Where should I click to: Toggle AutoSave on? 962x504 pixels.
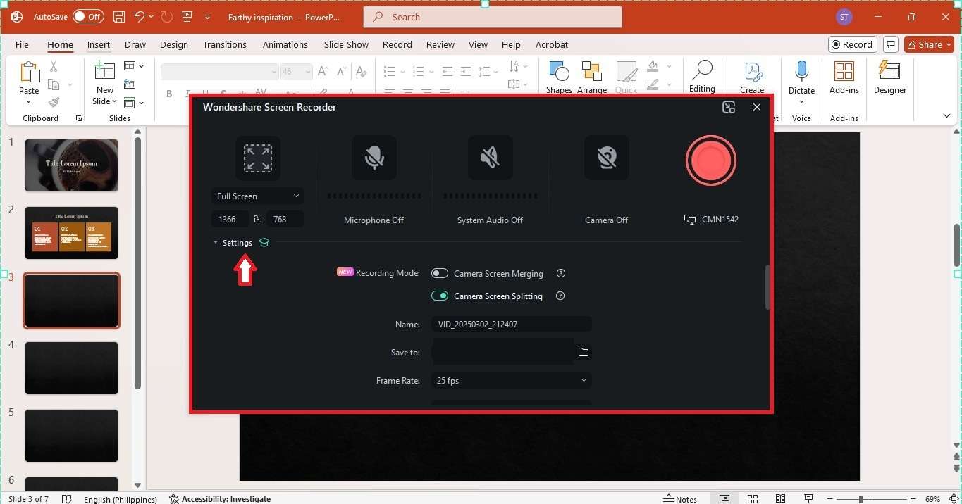pyautogui.click(x=88, y=16)
